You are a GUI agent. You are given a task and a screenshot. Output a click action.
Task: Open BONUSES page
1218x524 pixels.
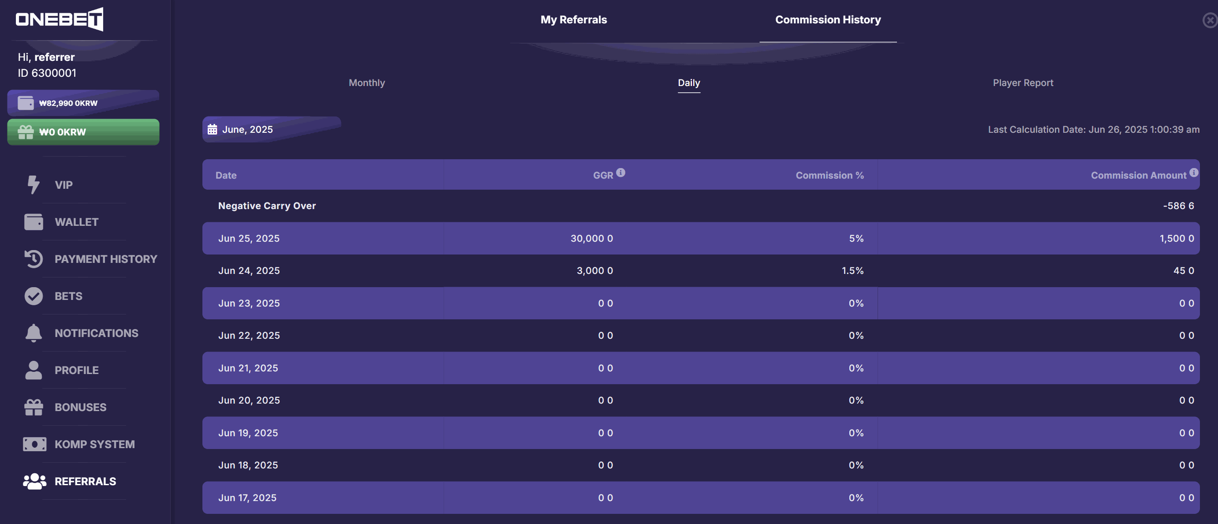pos(80,407)
